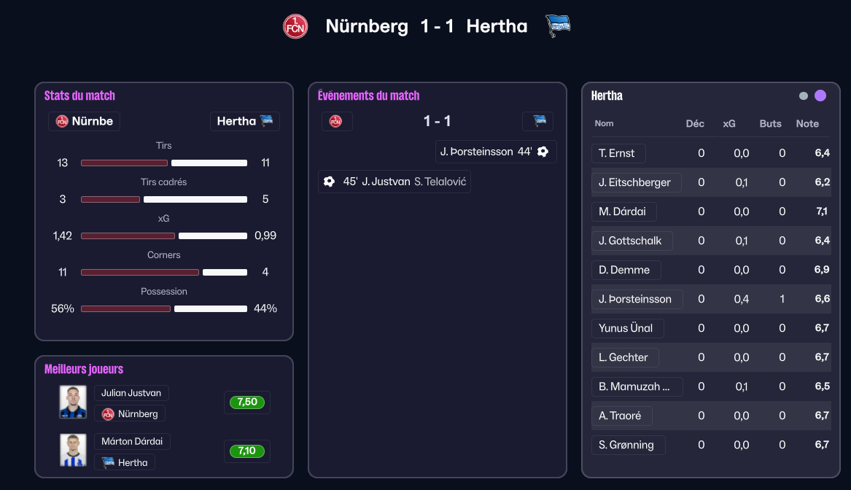Click the green 7,50 rating badge
Screen dimensions: 851x490
(247, 402)
